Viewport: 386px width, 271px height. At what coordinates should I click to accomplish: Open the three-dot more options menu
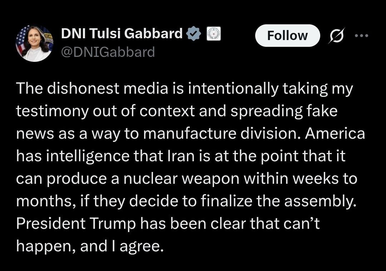coord(361,35)
